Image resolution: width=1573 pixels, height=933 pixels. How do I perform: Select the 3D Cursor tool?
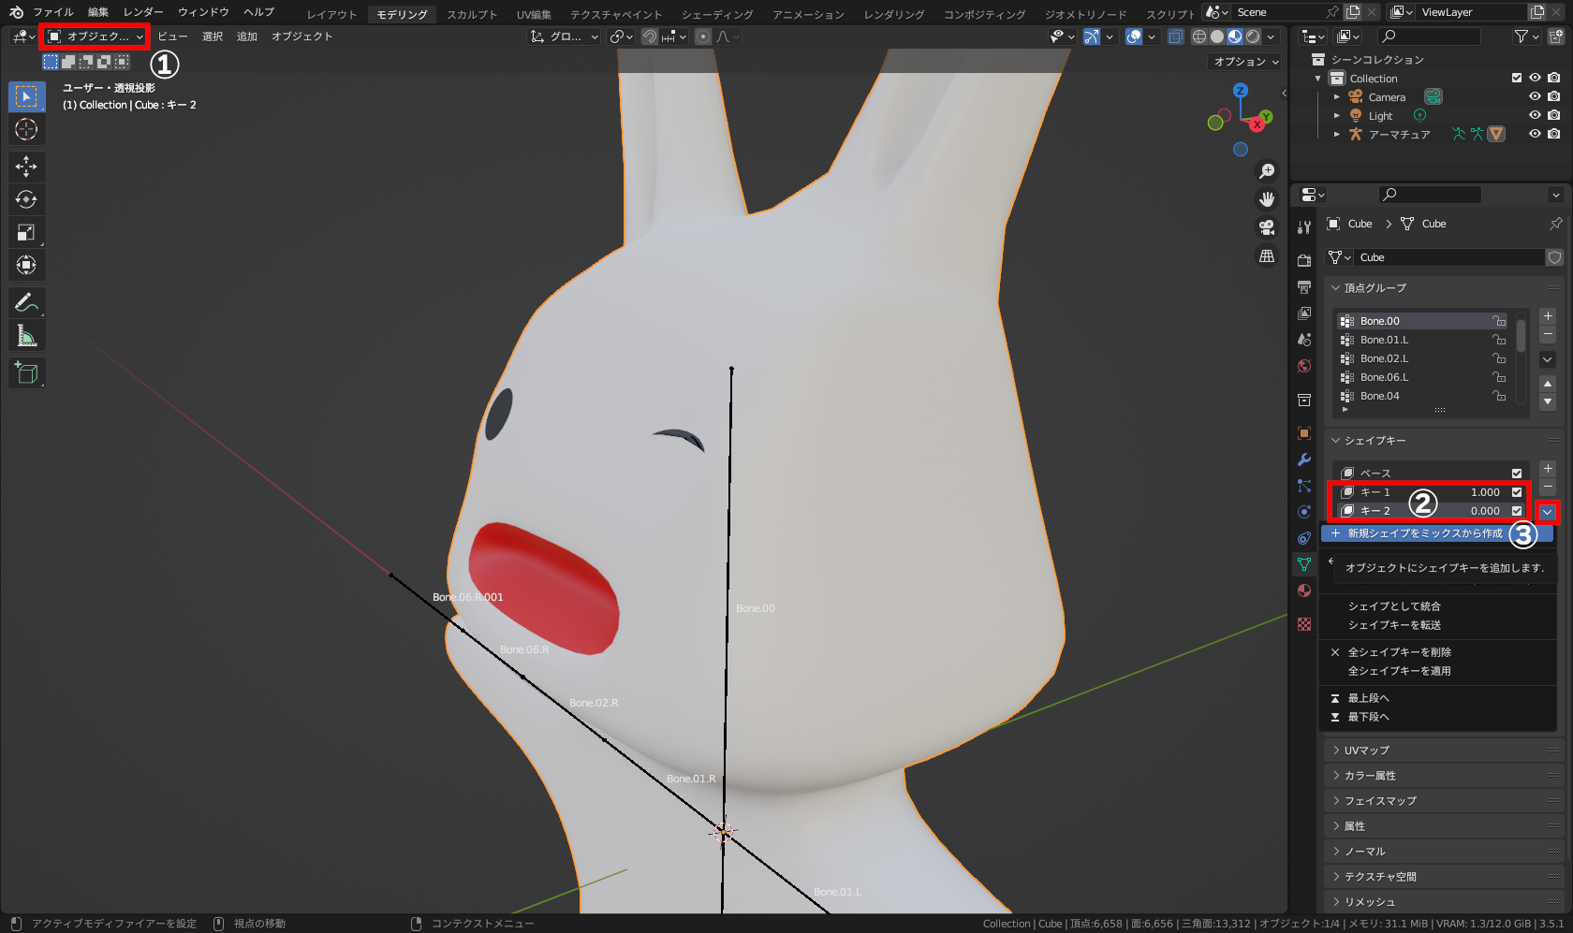coord(26,129)
